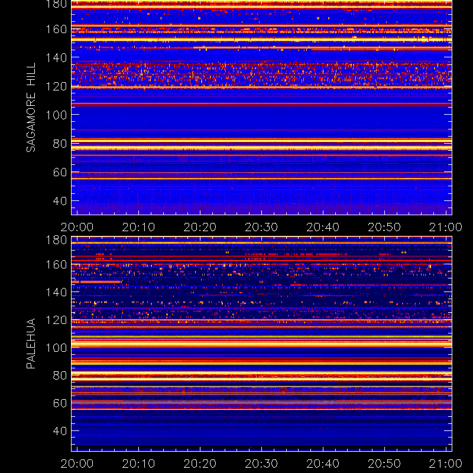Screen dimensions: 473x473
Task: Click the 80 tick label on the Palehua plot
Action: [60, 375]
